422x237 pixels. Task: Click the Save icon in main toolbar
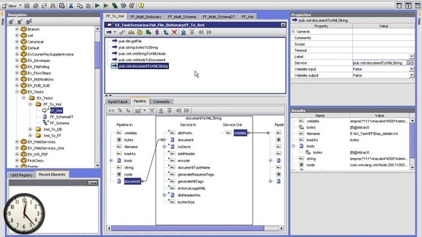27,5
